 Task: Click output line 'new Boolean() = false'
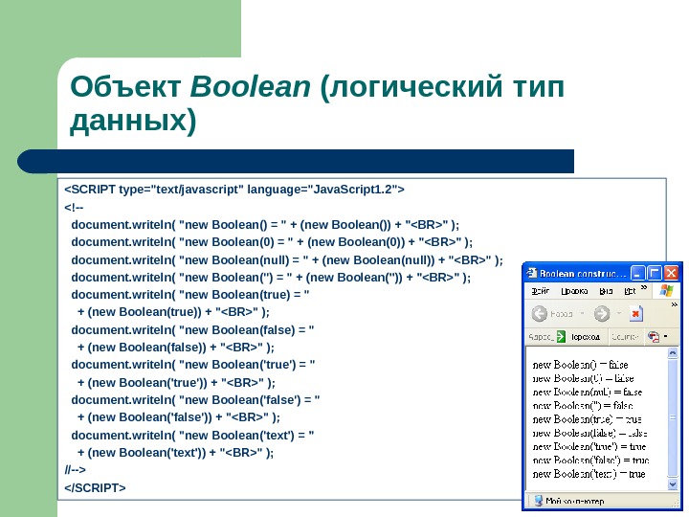(580, 365)
